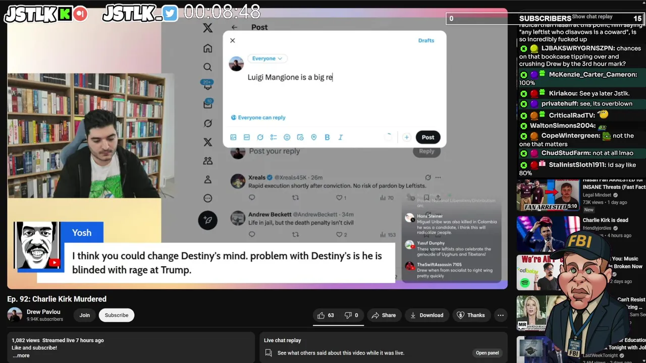Viewport: 646px width, 363px height.
Task: Open Communities people icon in X sidebar
Action: point(207,161)
